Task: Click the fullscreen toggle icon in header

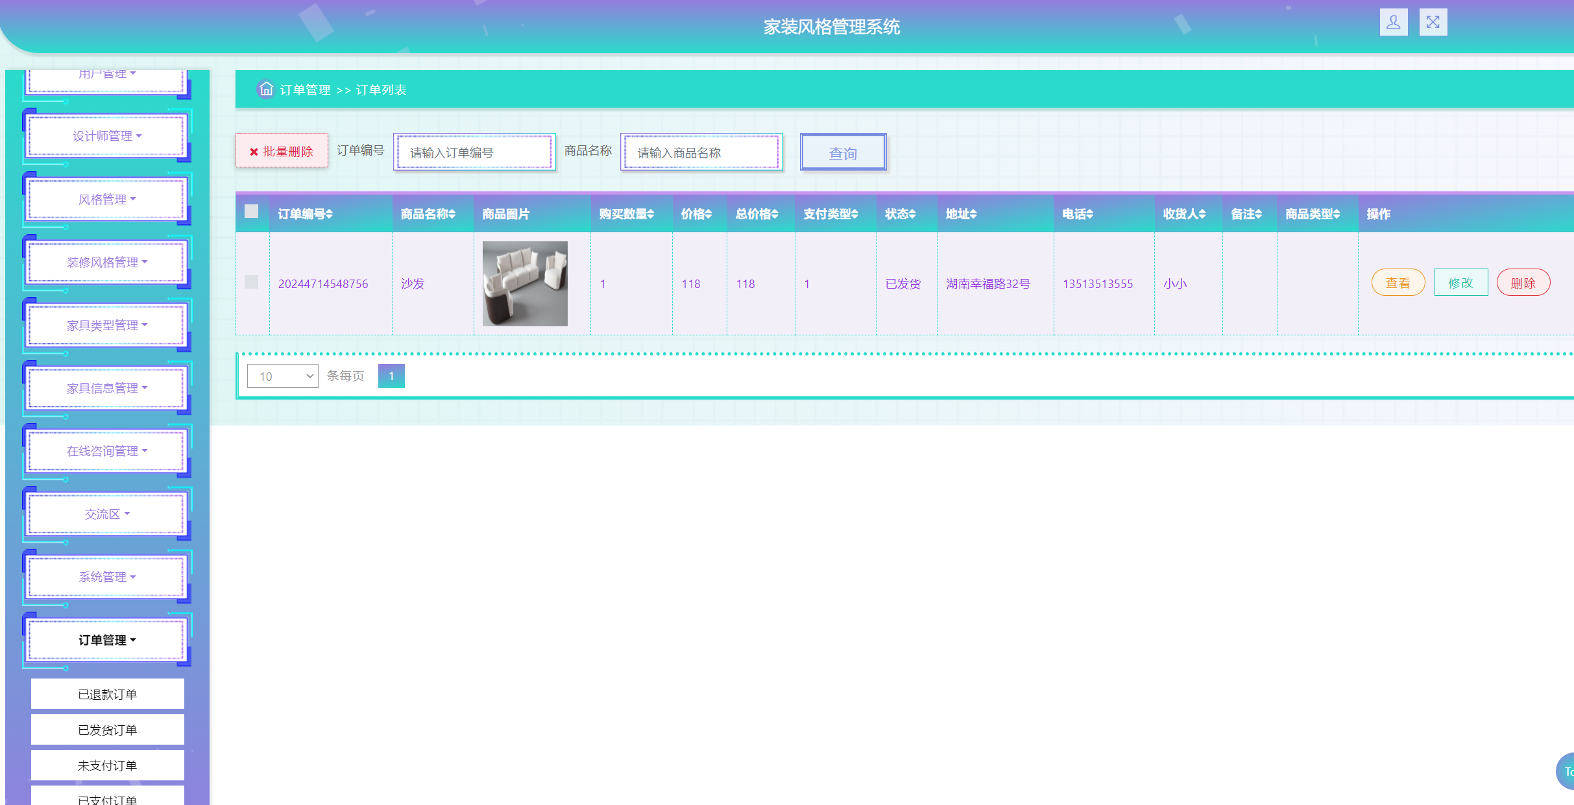Action: pos(1433,23)
